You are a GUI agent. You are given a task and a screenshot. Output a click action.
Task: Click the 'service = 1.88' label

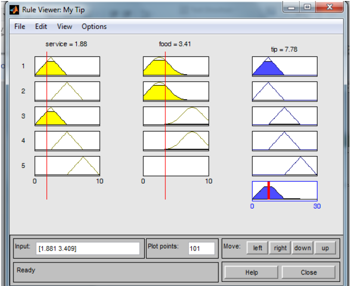(66, 44)
